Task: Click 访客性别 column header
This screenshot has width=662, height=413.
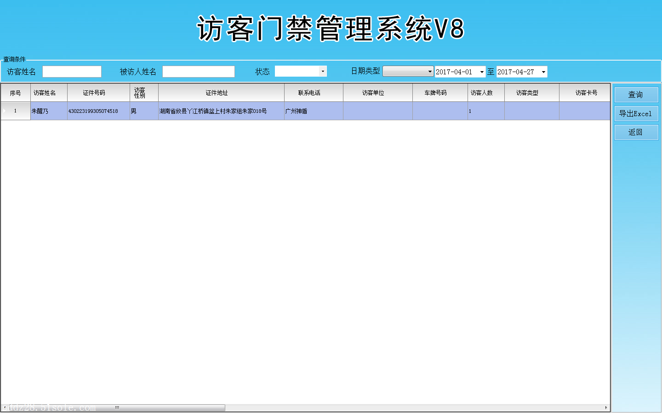Action: pyautogui.click(x=144, y=93)
